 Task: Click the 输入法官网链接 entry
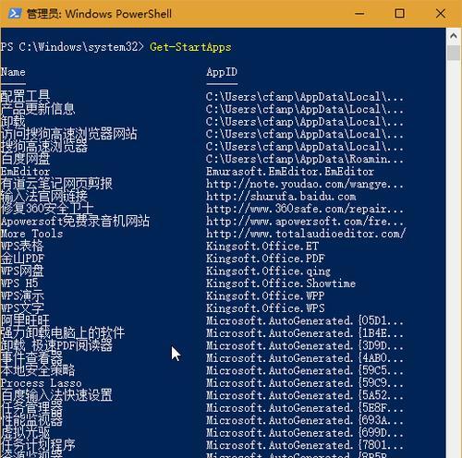point(44,196)
